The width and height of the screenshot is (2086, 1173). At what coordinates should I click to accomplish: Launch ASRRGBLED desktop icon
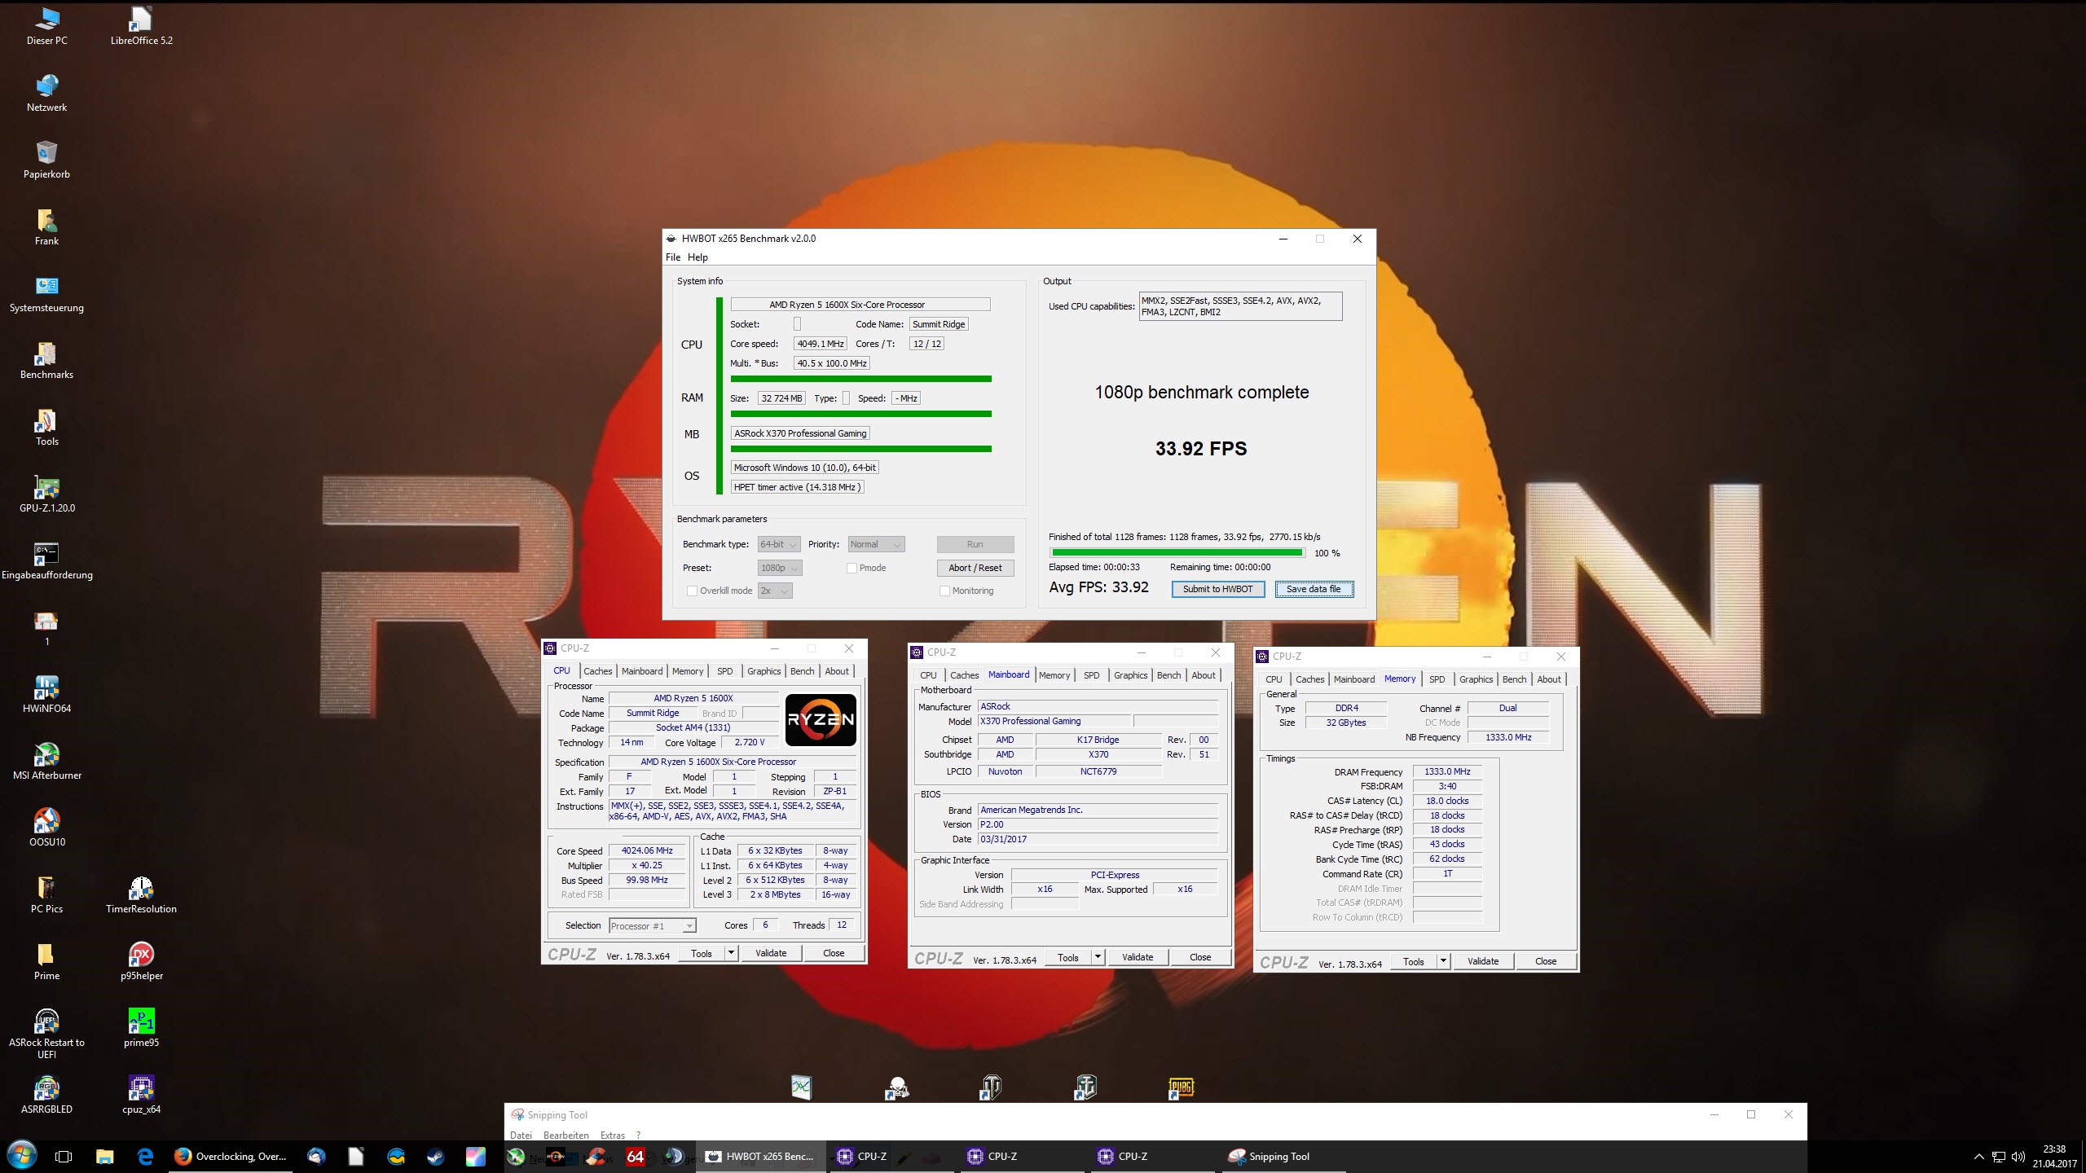[x=46, y=1094]
